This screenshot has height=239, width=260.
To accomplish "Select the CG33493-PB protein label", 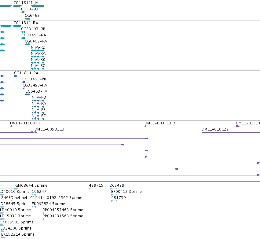I will coord(34,79).
